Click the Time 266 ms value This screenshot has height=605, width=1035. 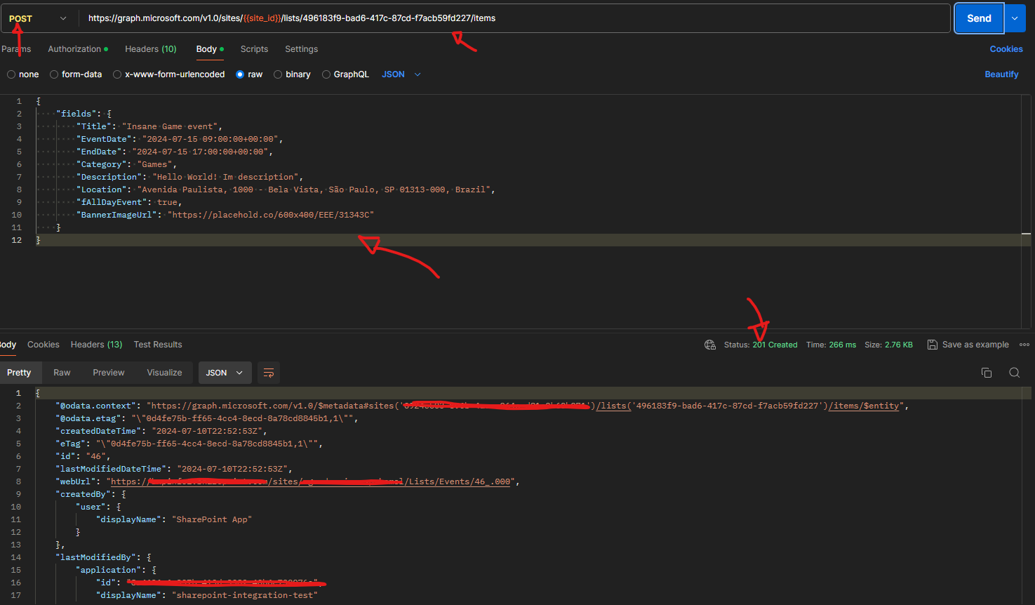click(843, 345)
